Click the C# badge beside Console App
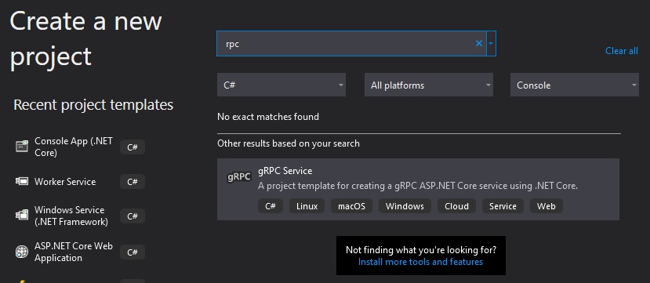The width and height of the screenshot is (650, 283). coord(133,147)
